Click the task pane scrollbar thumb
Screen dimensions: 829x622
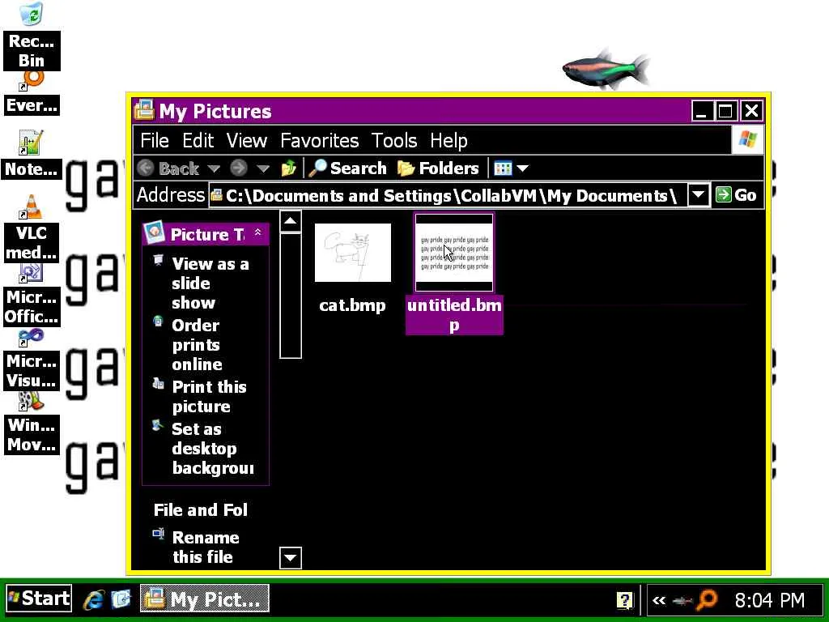coord(291,295)
